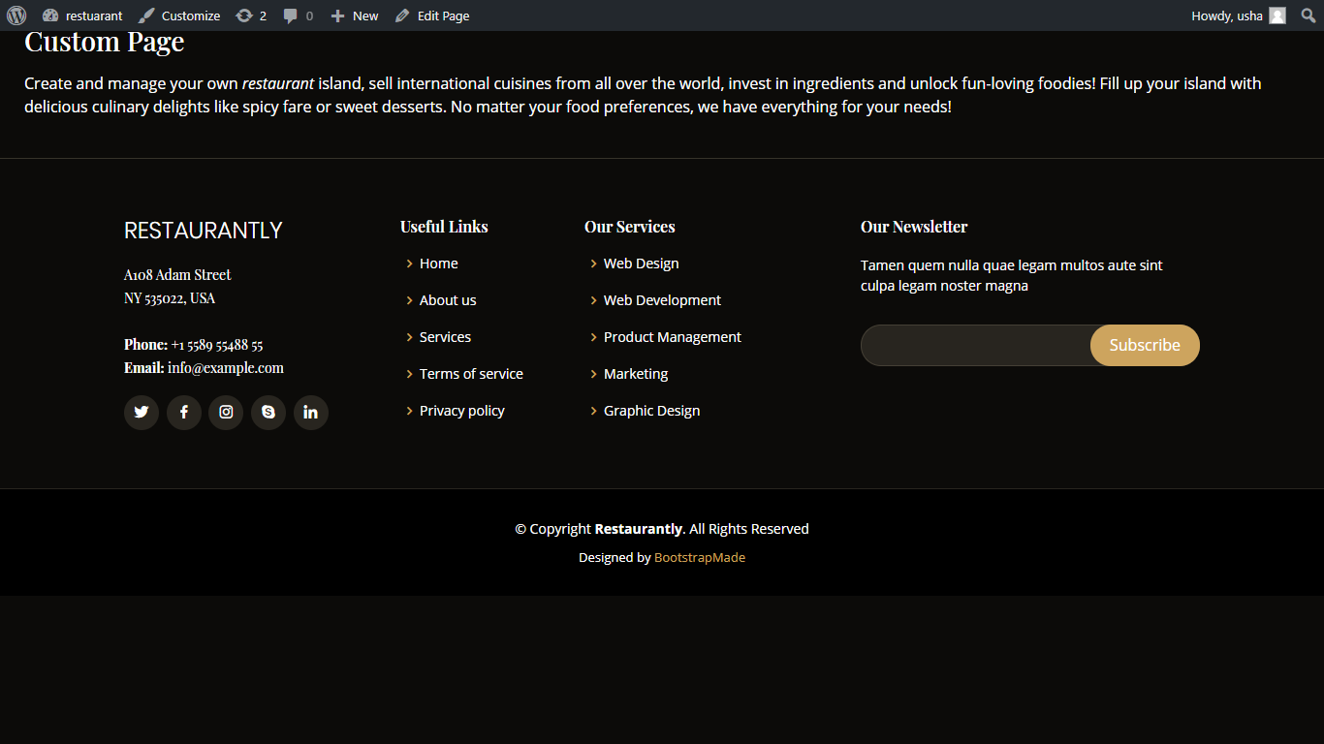
Task: Open the Instagram social icon
Action: click(x=226, y=413)
